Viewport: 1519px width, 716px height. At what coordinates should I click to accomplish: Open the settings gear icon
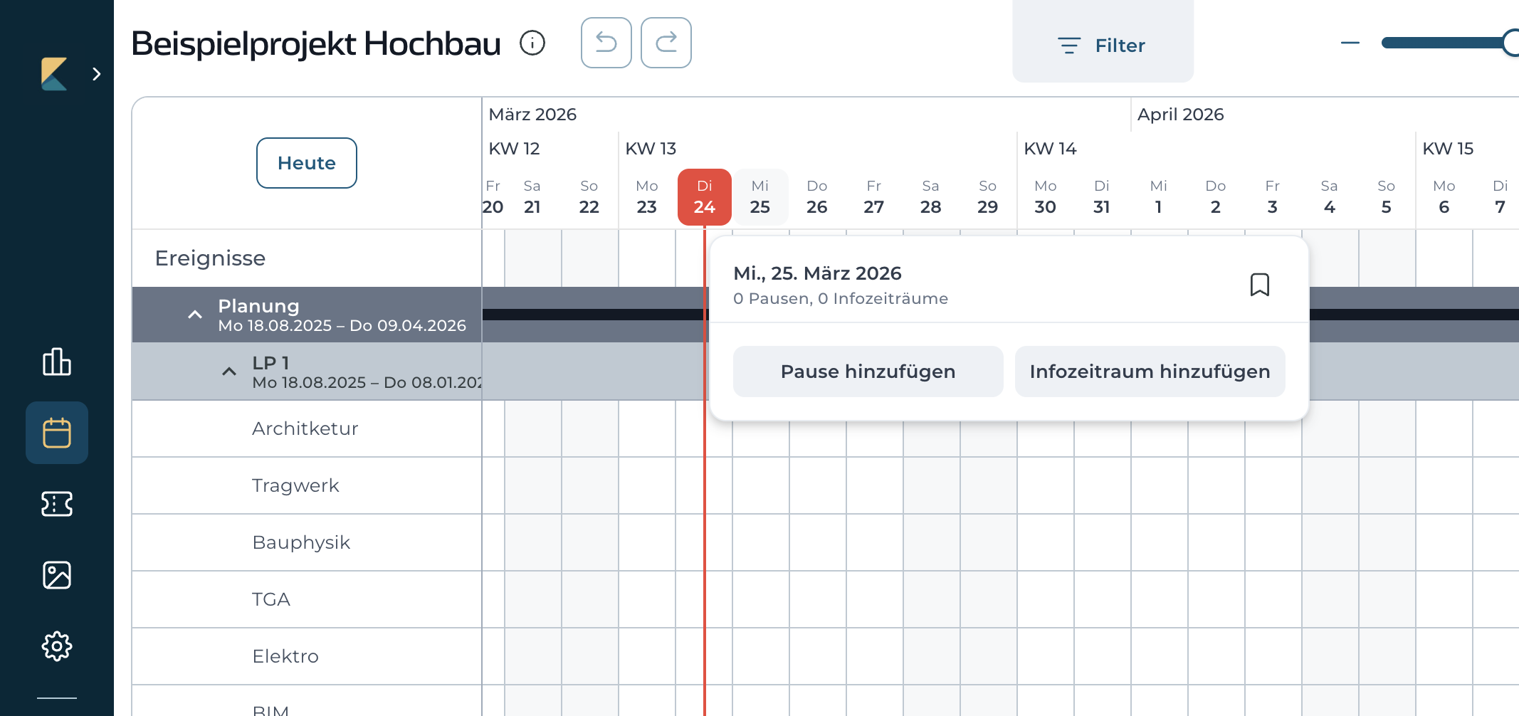pyautogui.click(x=57, y=646)
